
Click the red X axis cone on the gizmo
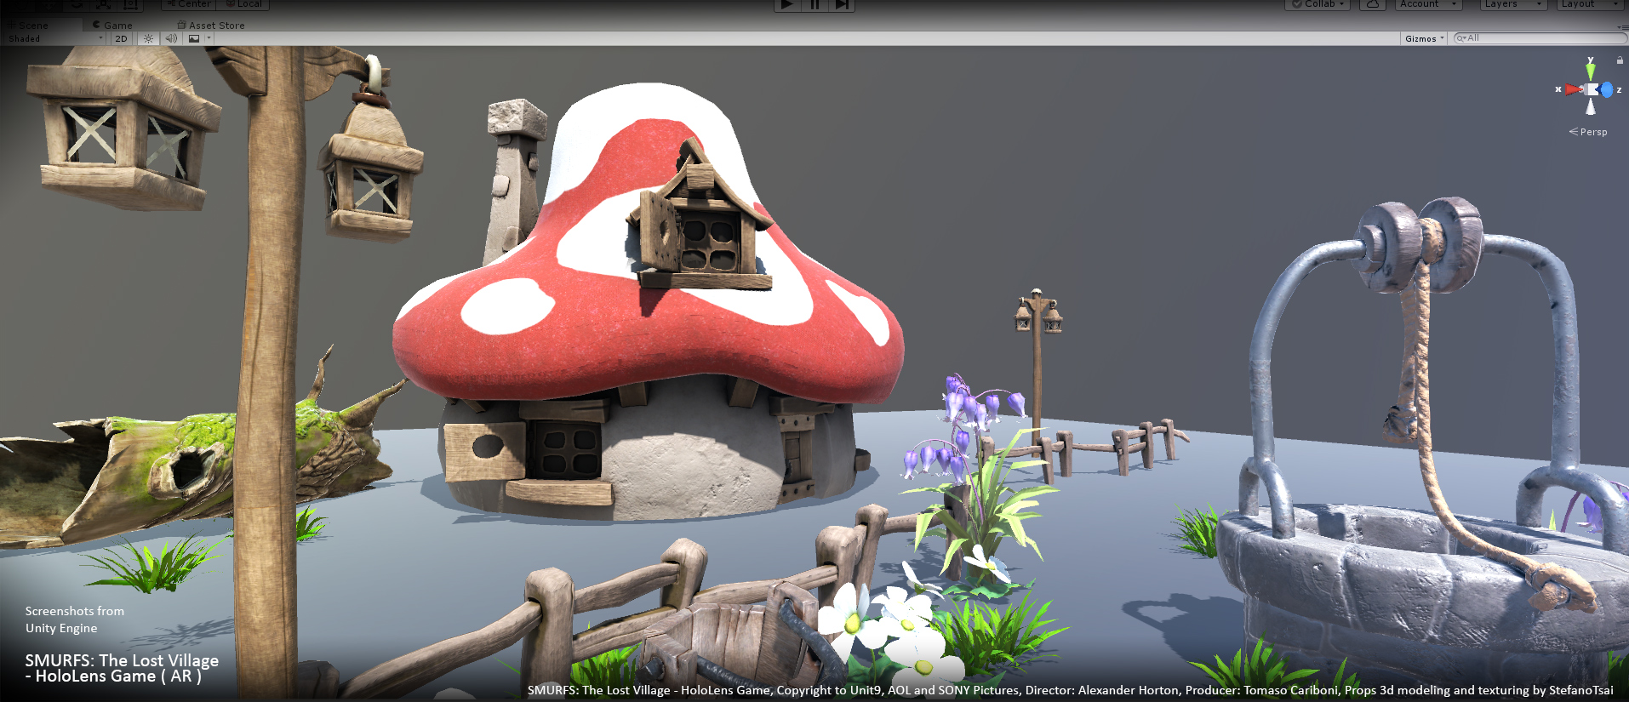pos(1573,89)
